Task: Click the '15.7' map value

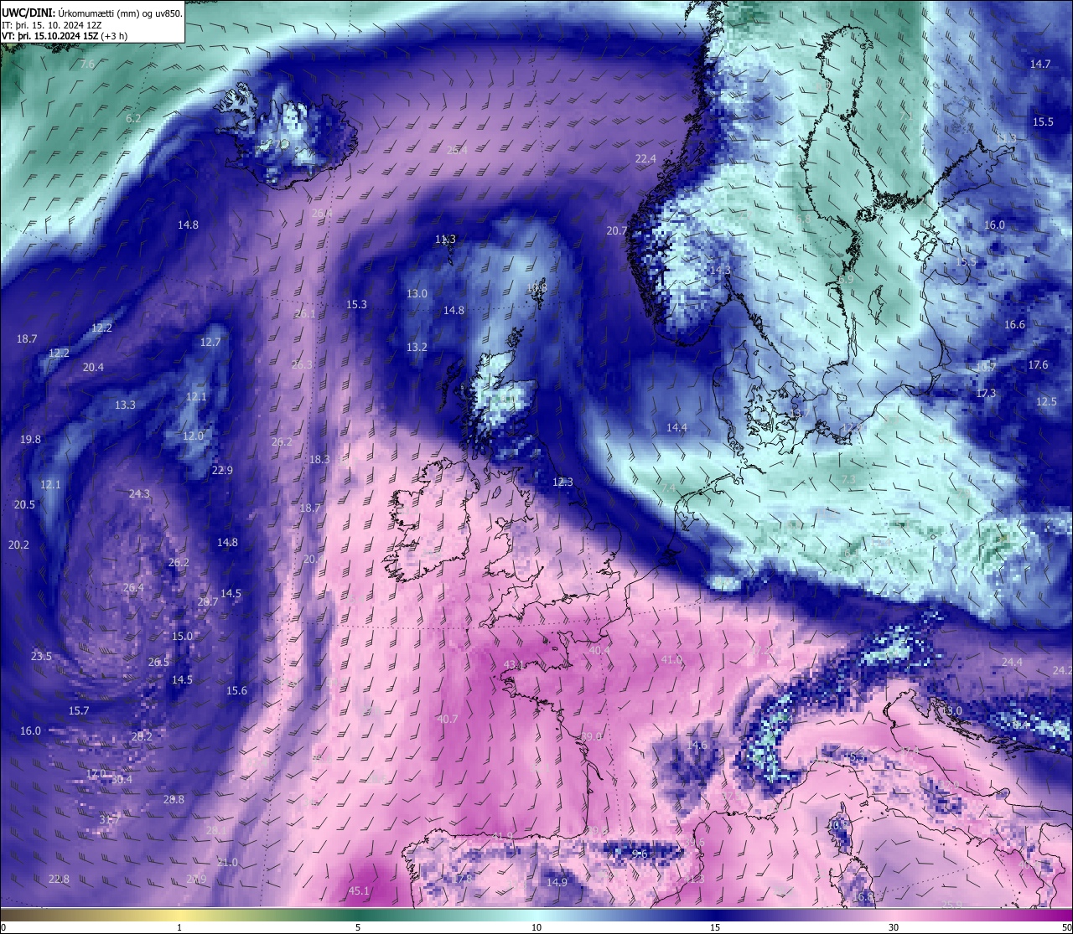Action: 78,711
